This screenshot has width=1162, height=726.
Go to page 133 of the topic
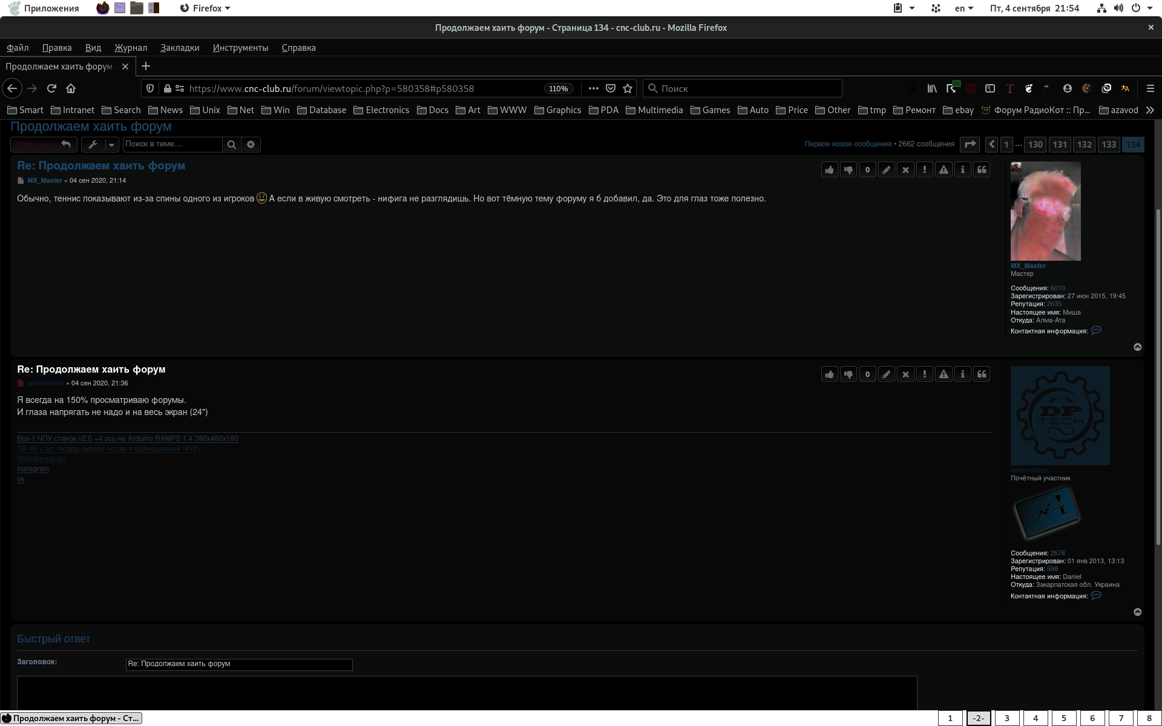click(1108, 145)
